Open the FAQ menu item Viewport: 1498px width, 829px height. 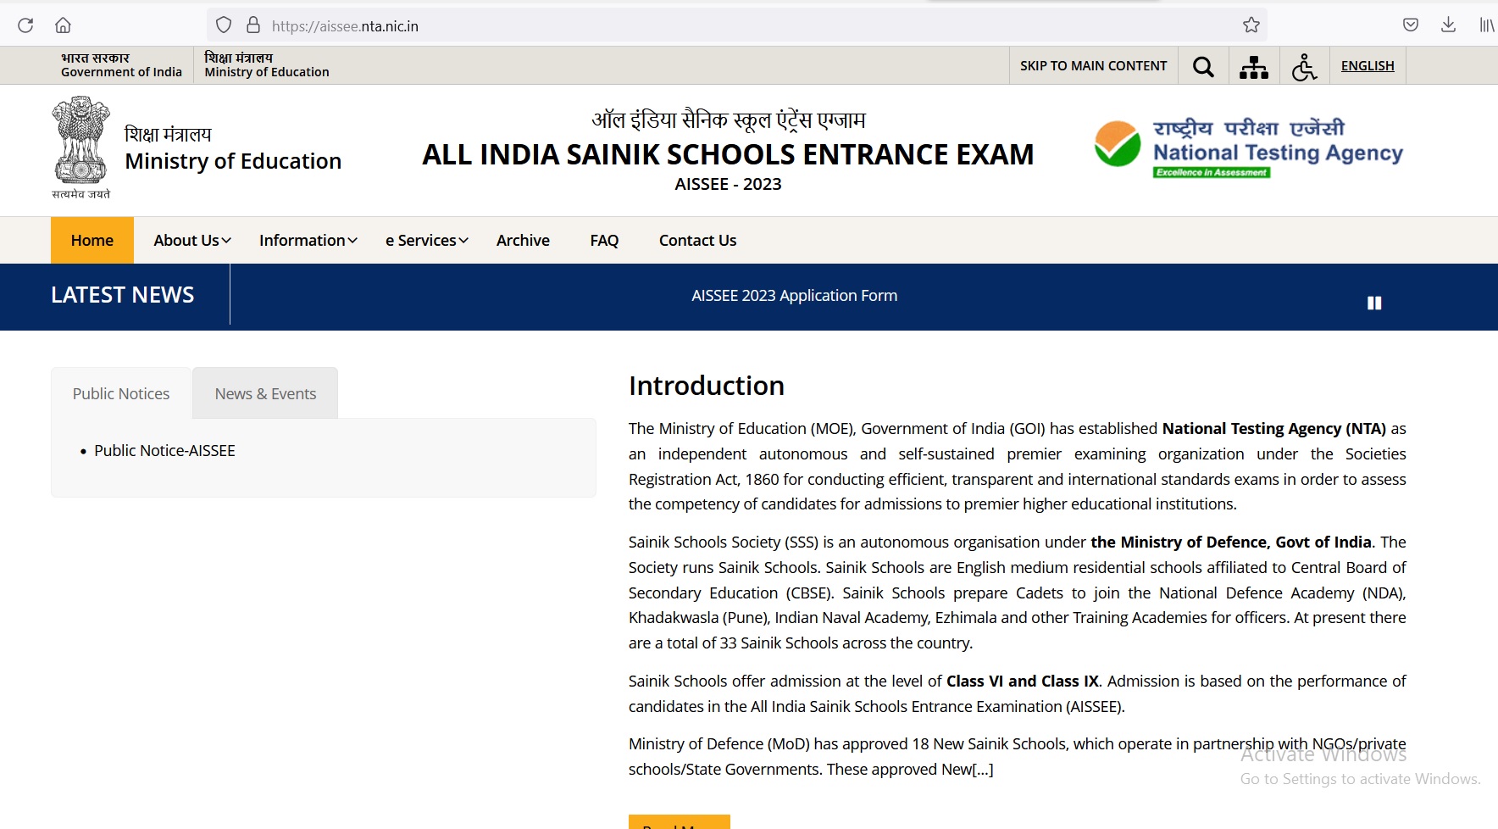pyautogui.click(x=604, y=241)
